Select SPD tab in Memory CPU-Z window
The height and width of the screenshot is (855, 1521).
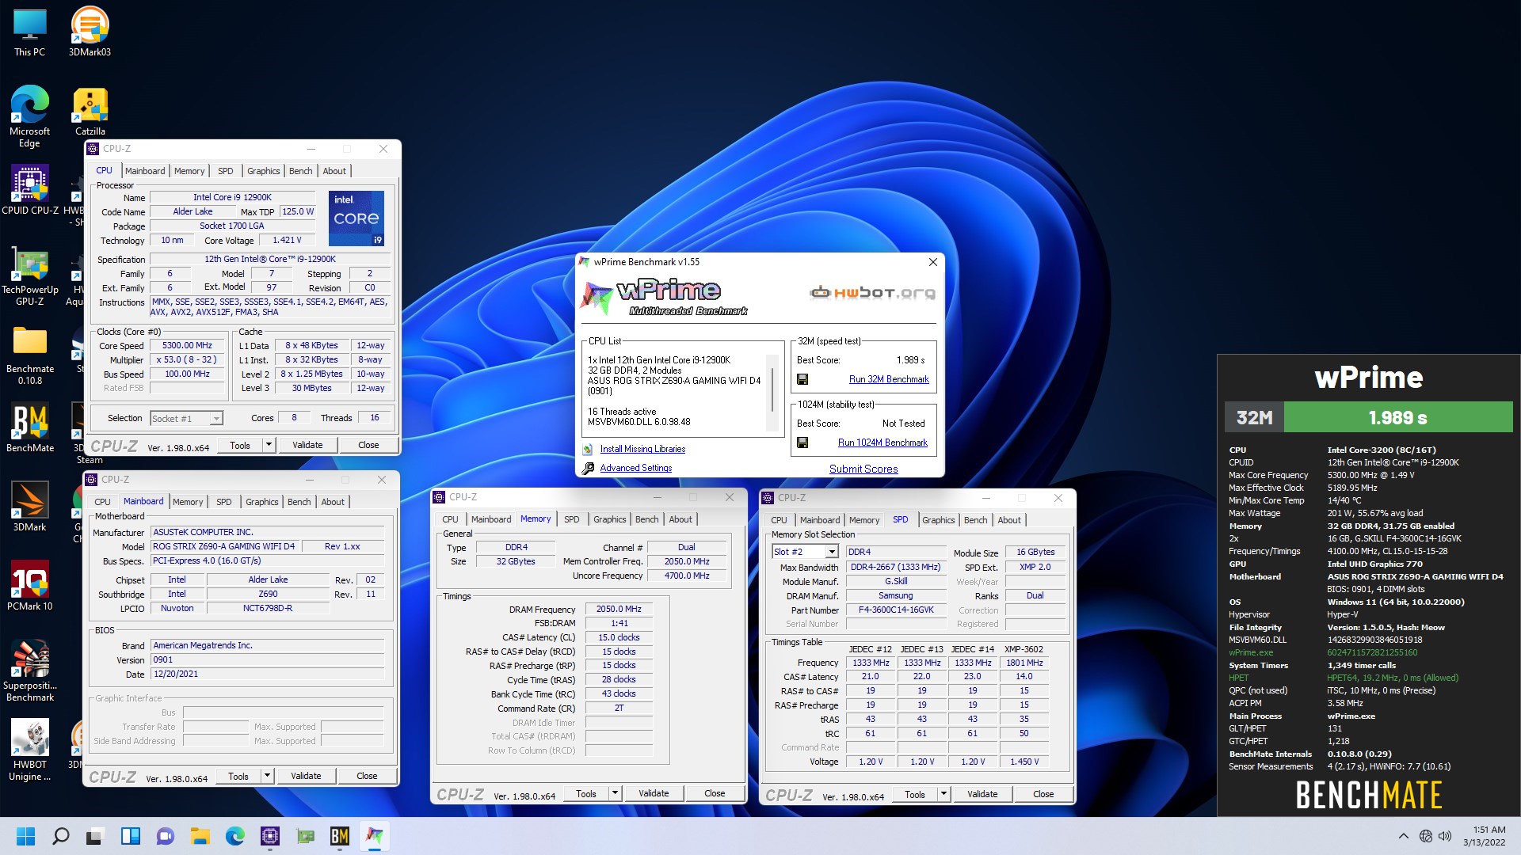coord(572,519)
